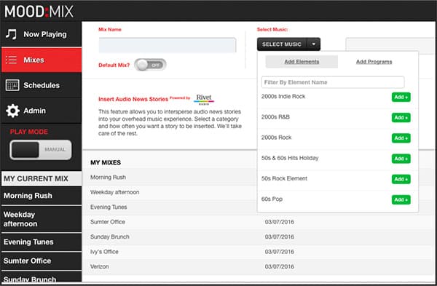This screenshot has height=286, width=437.
Task: Open Admin section
Action: (x=42, y=111)
